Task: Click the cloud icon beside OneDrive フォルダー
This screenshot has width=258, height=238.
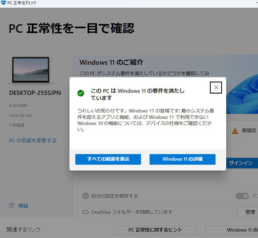Action: coord(86,212)
